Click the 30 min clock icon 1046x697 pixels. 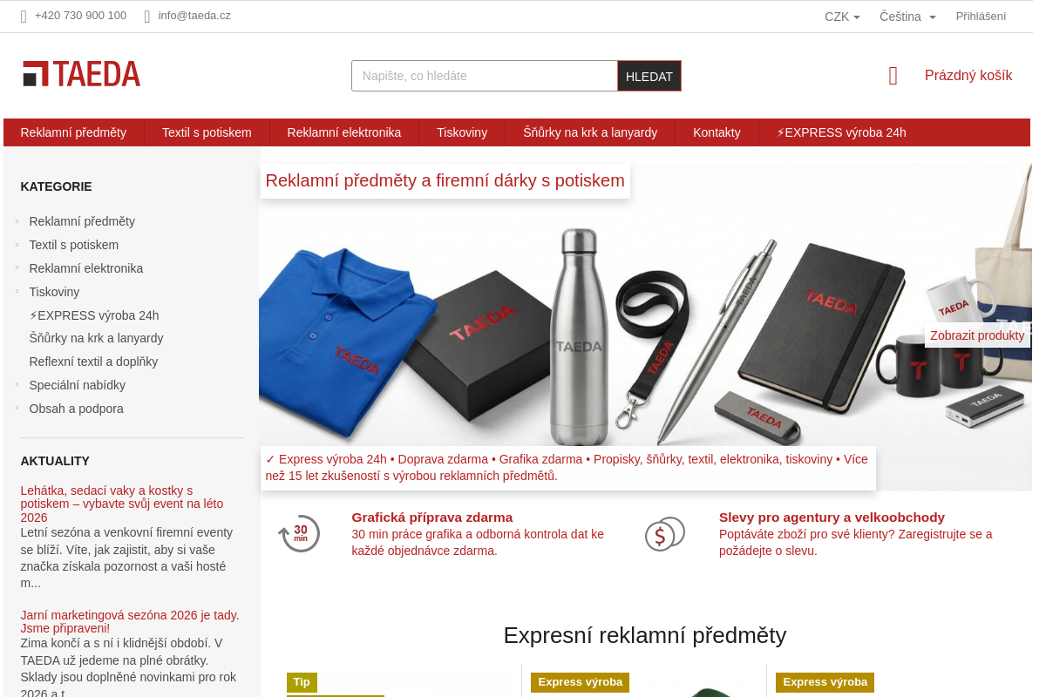tap(299, 533)
